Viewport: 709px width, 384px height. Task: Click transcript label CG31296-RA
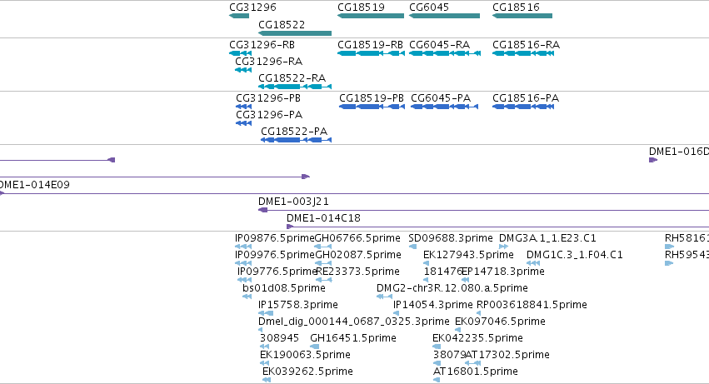[268, 62]
